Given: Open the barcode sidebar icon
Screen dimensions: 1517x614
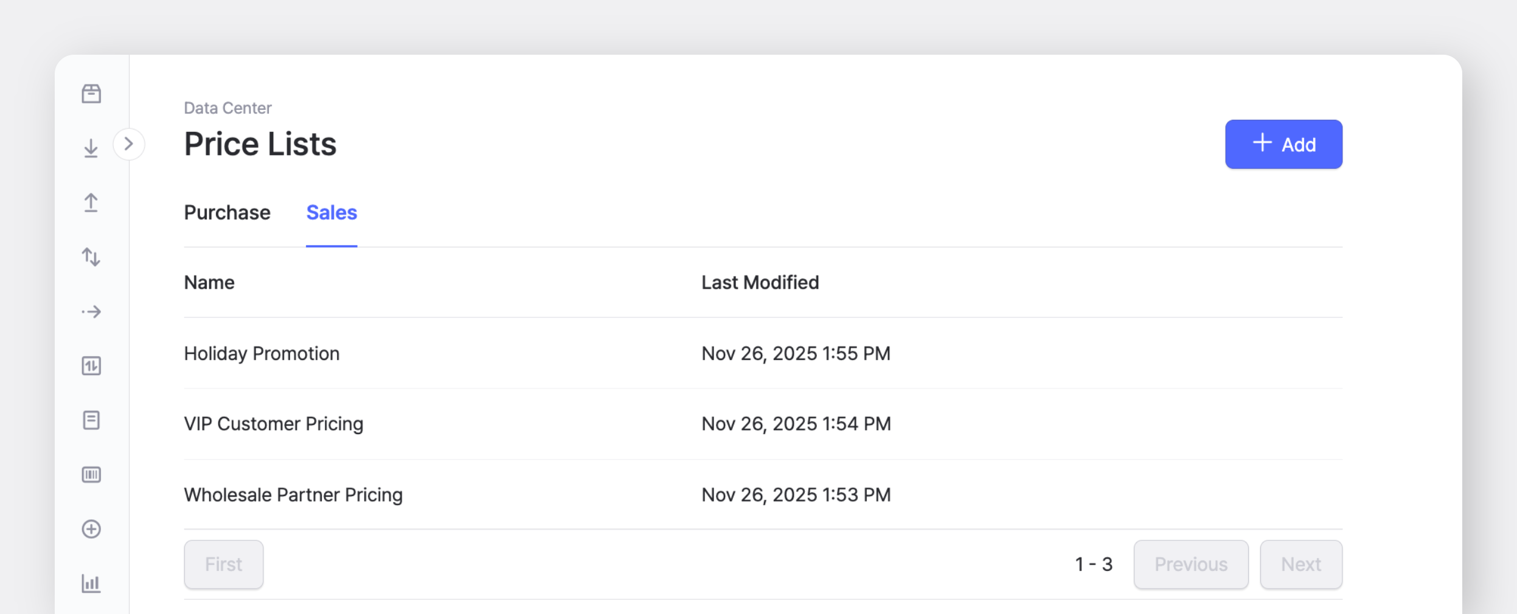Looking at the screenshot, I should (x=91, y=475).
